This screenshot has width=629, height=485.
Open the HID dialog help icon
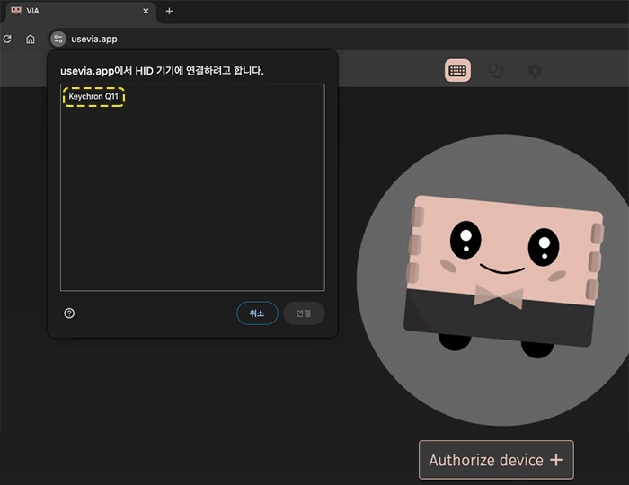click(x=69, y=313)
